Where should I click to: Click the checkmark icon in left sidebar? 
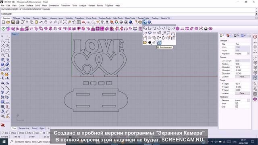click(7, 111)
